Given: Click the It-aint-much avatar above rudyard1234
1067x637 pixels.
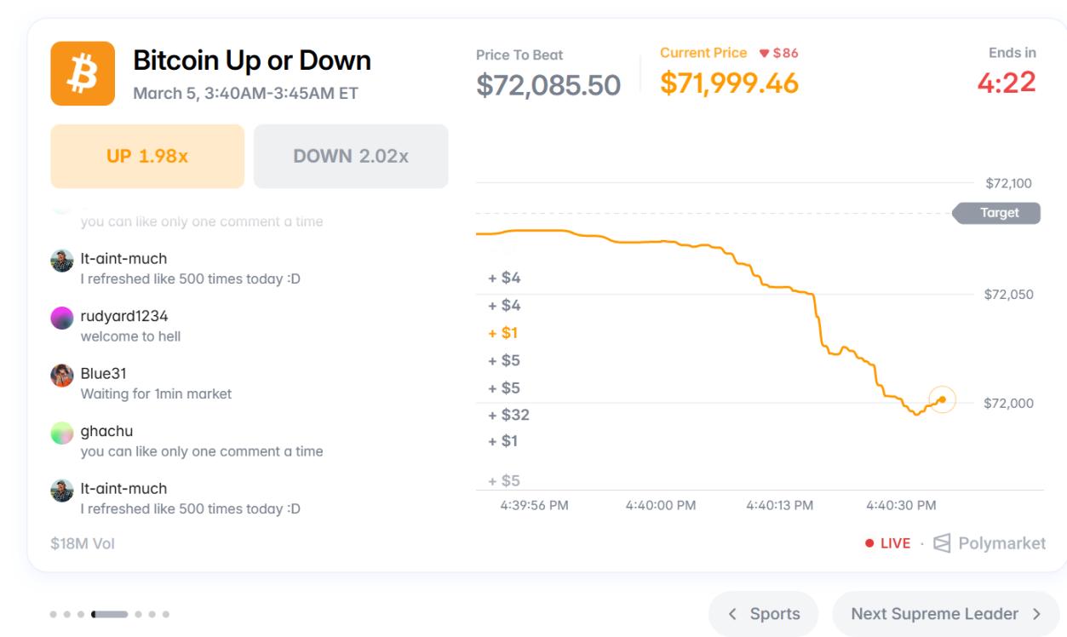Looking at the screenshot, I should coord(62,261).
